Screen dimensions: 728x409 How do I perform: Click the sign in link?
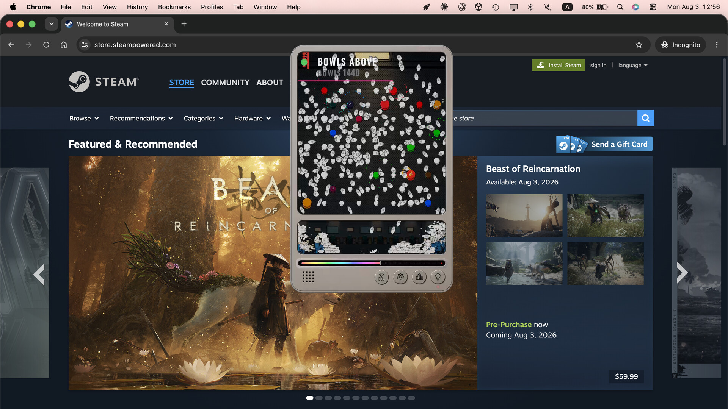598,65
